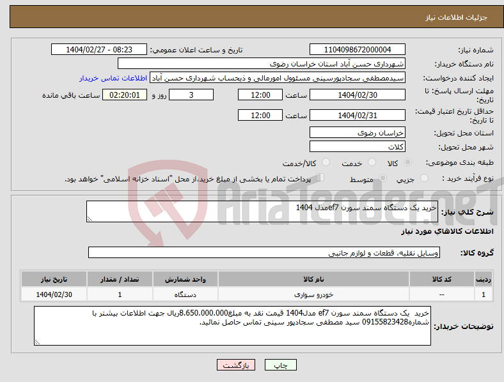Select the کالا/خدمت radio button

pyautogui.click(x=326, y=162)
